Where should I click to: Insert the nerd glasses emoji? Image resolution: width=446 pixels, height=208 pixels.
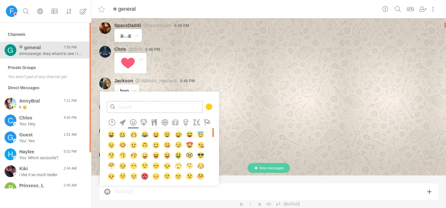[x=189, y=156]
